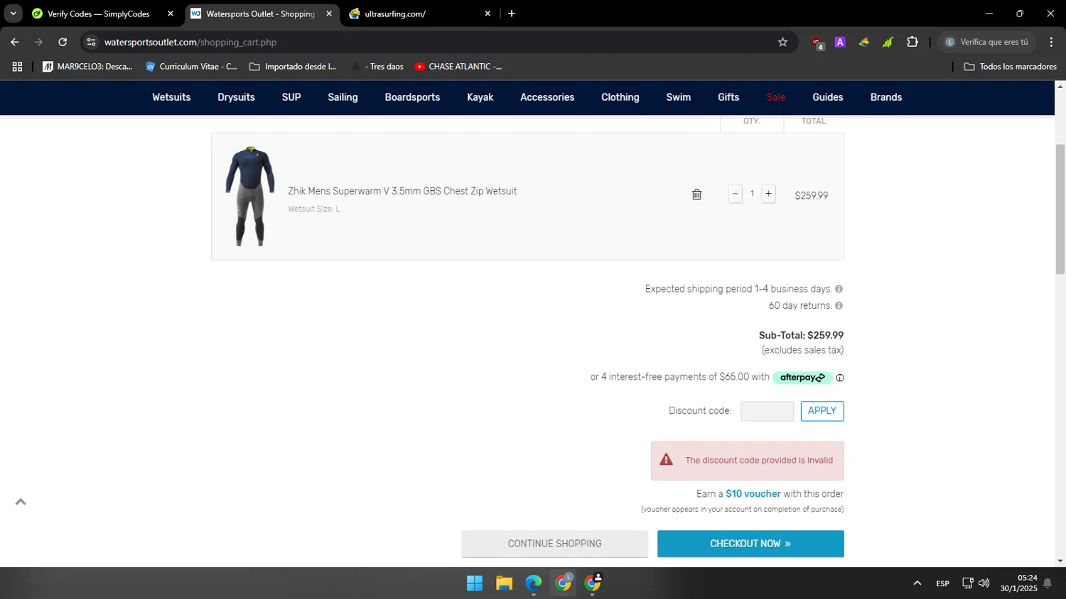Click the Afterpay logo badge
1066x599 pixels.
click(x=802, y=378)
